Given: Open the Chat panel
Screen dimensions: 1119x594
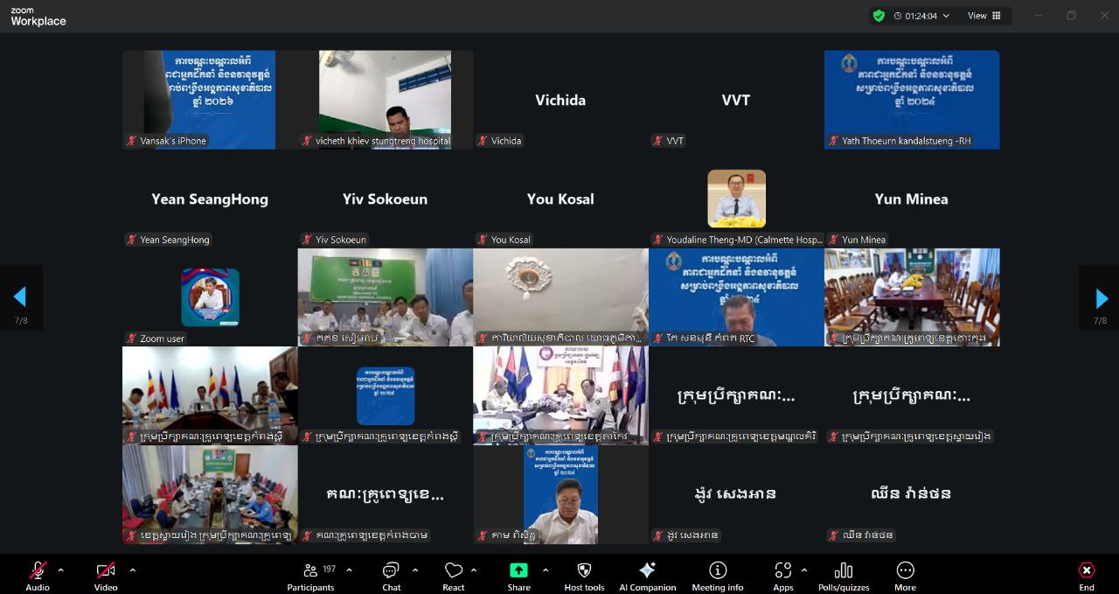Looking at the screenshot, I should [391, 574].
